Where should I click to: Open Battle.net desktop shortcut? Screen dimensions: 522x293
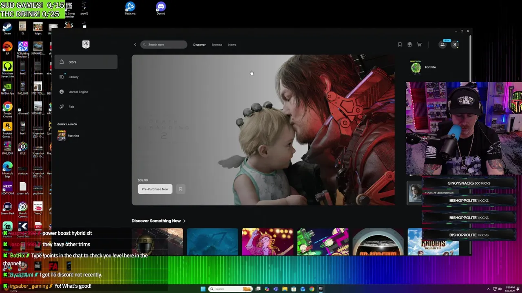(x=130, y=9)
